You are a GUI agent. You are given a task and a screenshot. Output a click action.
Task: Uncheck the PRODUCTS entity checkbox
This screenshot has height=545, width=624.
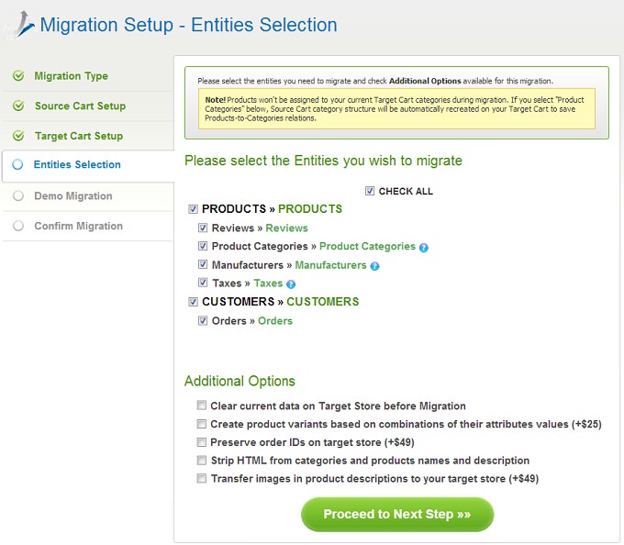click(x=193, y=209)
